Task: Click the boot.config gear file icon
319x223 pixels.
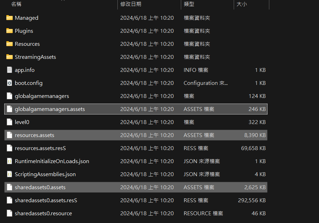Action: [10, 83]
